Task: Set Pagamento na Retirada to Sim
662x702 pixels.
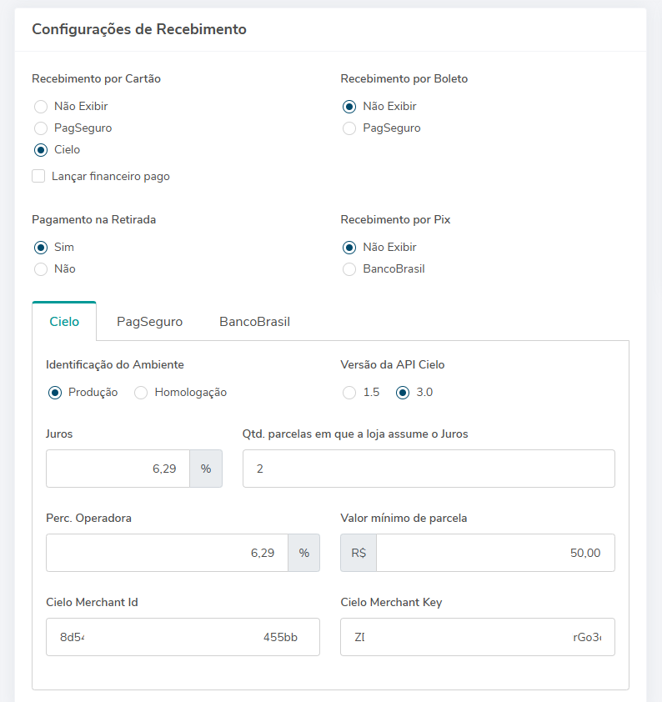Action: pyautogui.click(x=41, y=248)
